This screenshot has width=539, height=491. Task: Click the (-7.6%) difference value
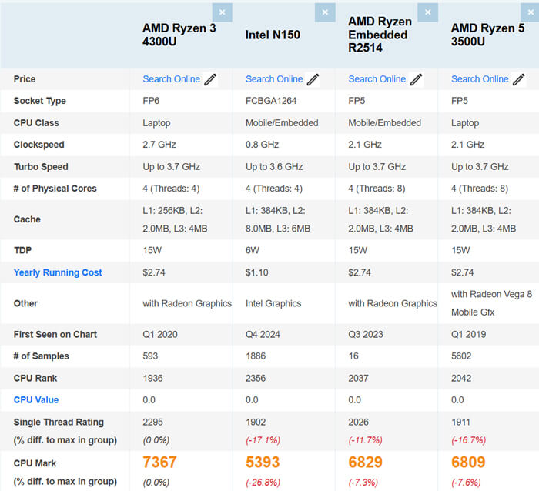tap(466, 483)
